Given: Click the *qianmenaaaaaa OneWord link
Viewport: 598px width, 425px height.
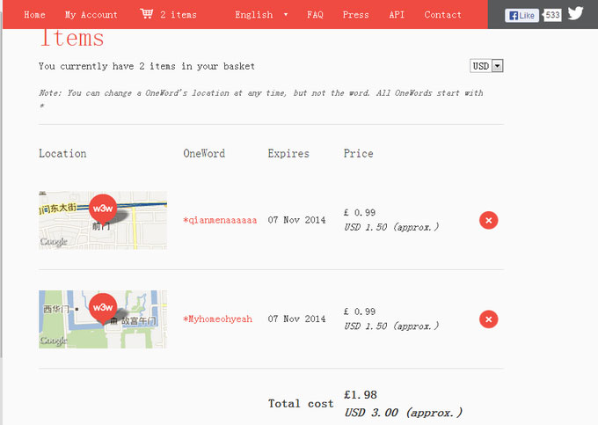Looking at the screenshot, I should coord(220,220).
